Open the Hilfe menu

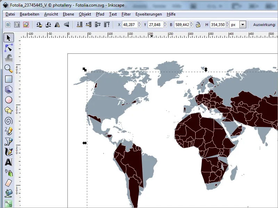tap(171, 14)
